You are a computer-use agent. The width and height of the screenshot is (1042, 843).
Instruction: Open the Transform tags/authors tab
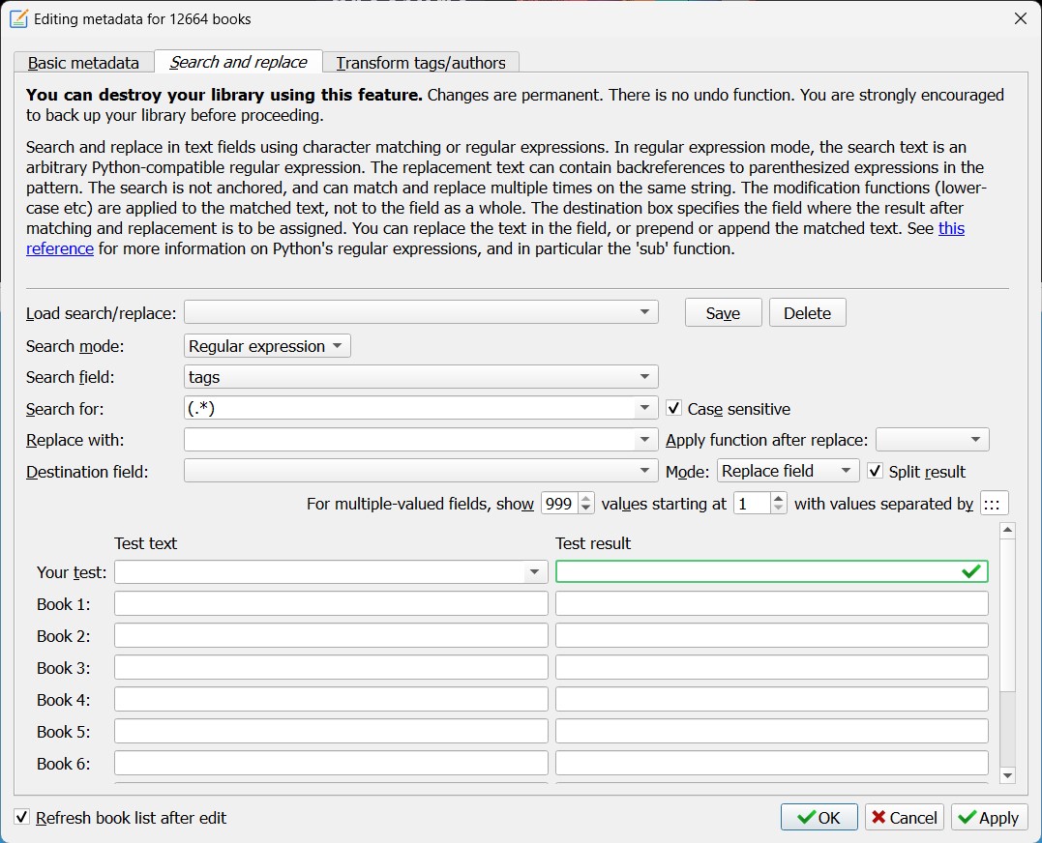tap(421, 63)
